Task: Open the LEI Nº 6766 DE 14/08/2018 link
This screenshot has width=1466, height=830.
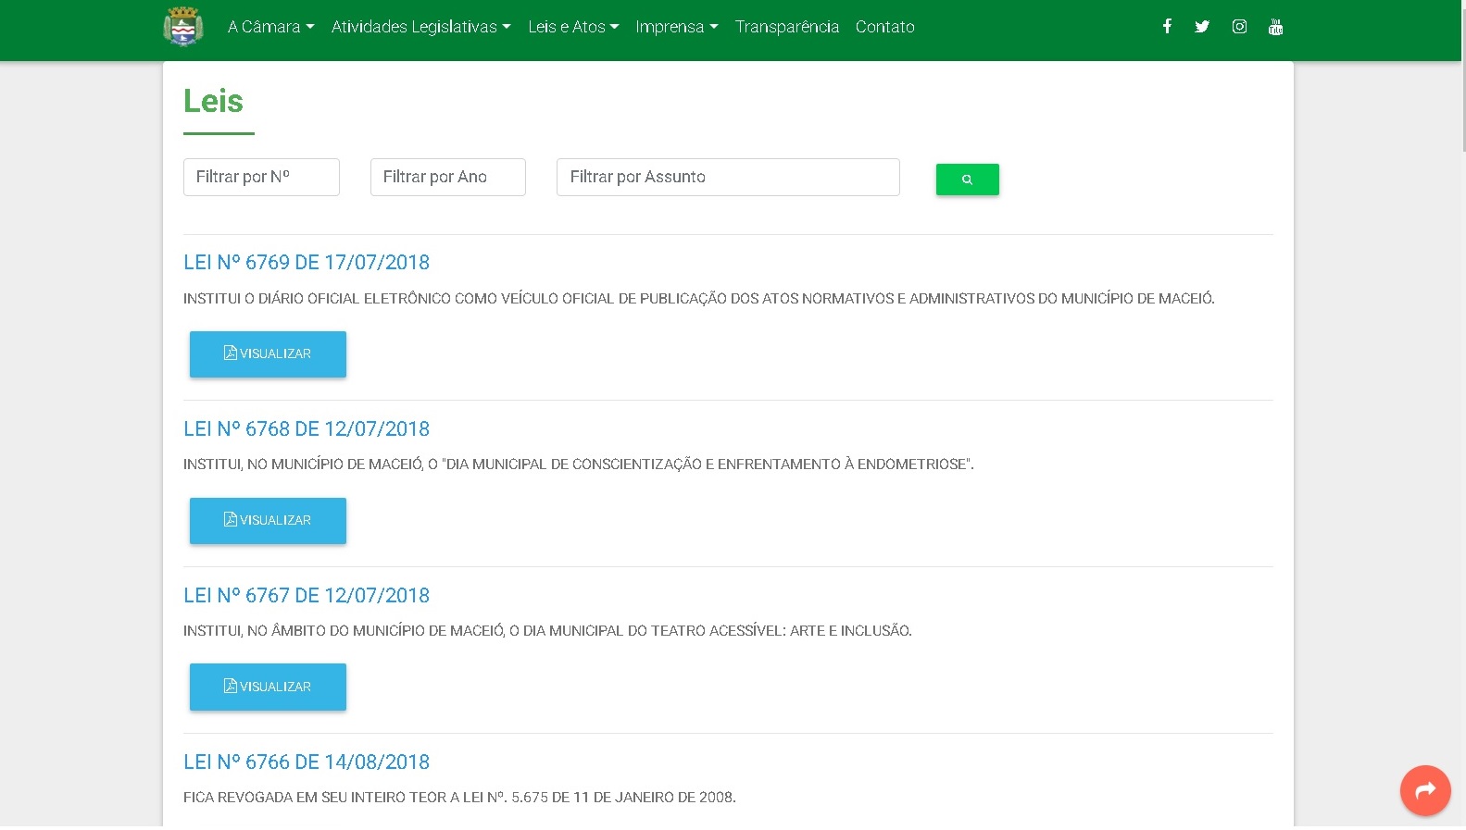Action: click(x=307, y=762)
